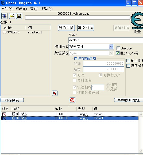The width and height of the screenshot is (143, 155).
Task: Select the 尾数 radio button
Action: click(108, 89)
